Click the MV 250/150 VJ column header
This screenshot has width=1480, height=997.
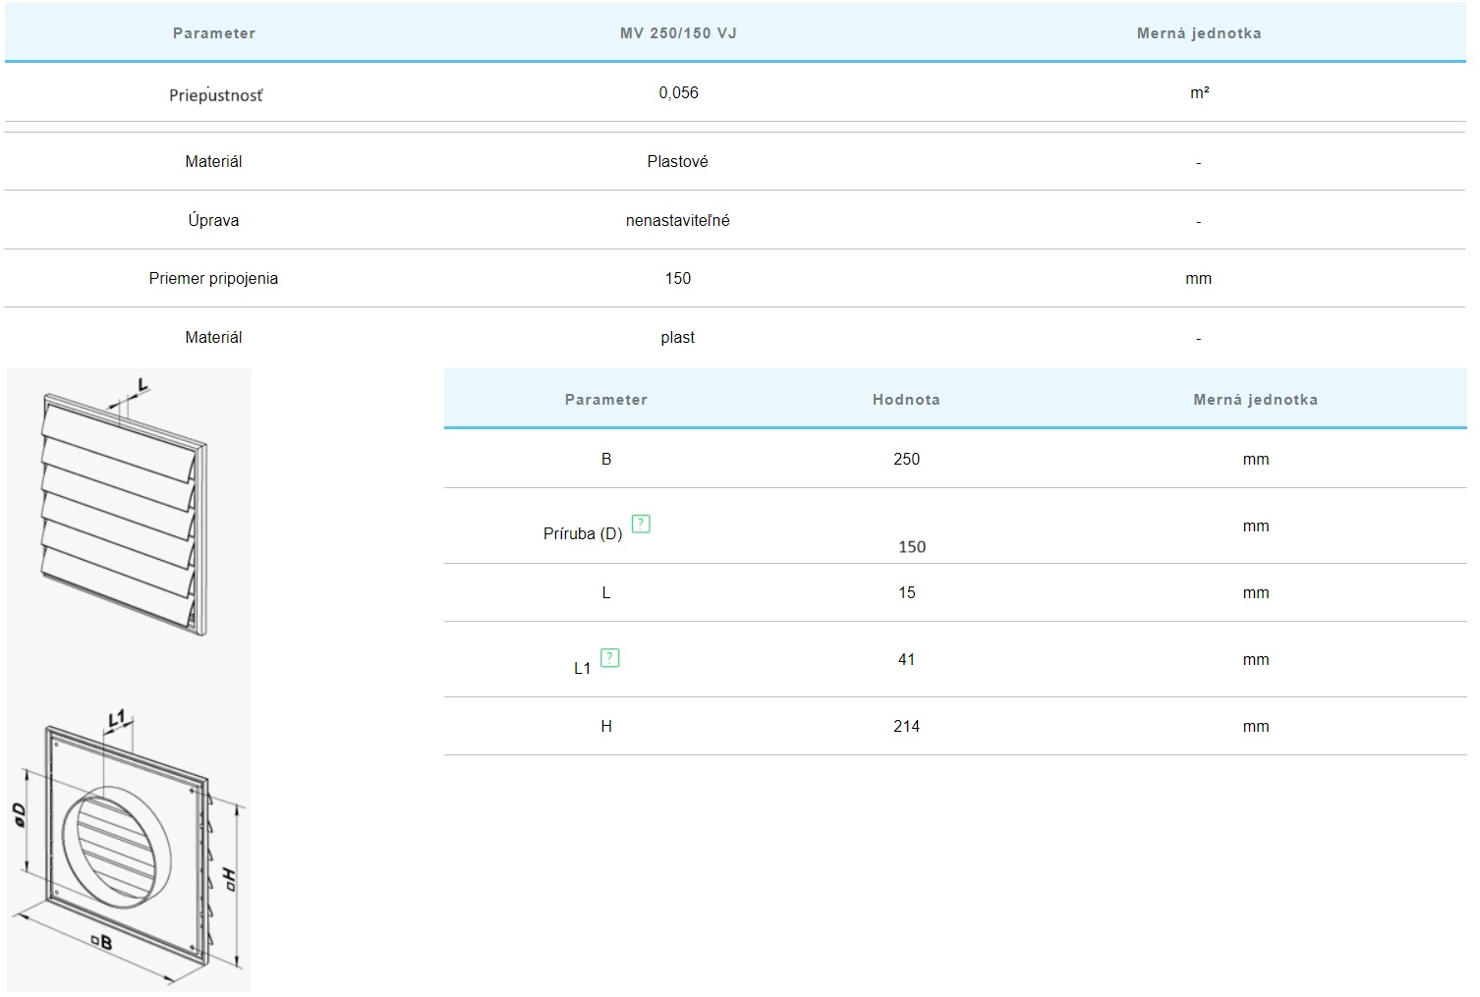point(678,33)
